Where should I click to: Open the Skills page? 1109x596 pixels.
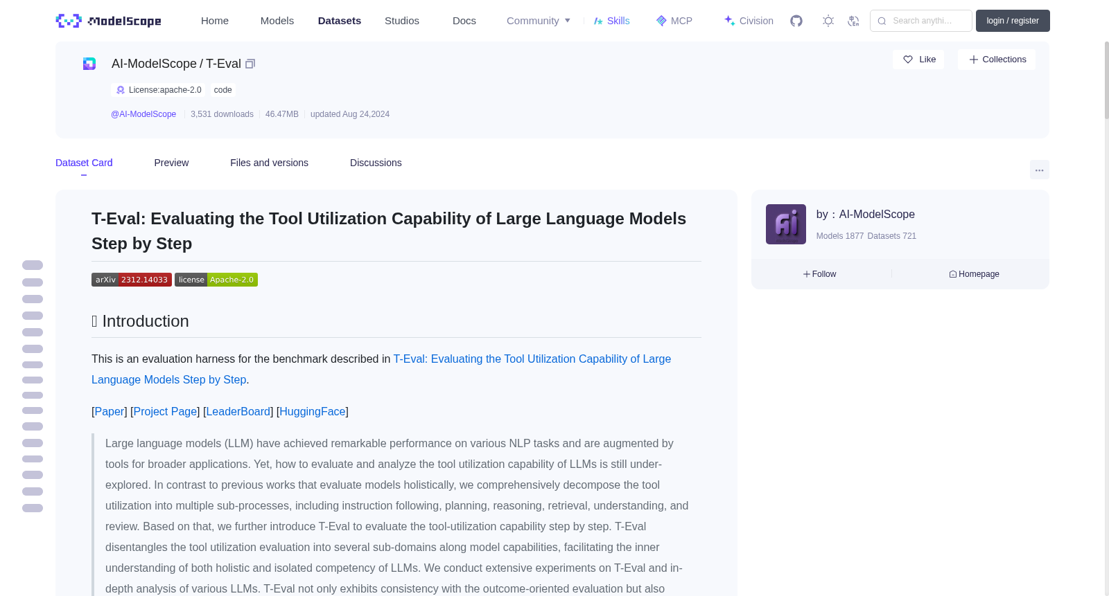(611, 21)
